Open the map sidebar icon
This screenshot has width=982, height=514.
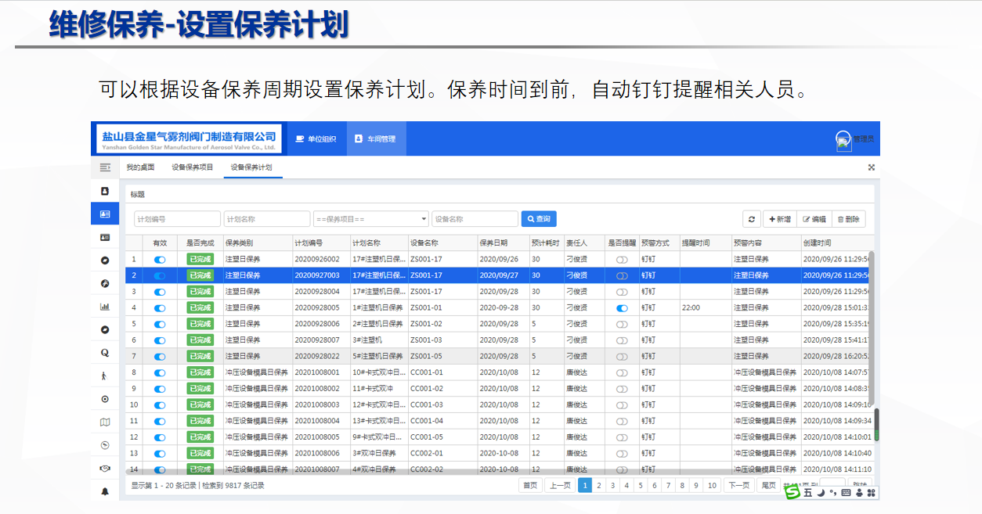click(105, 422)
